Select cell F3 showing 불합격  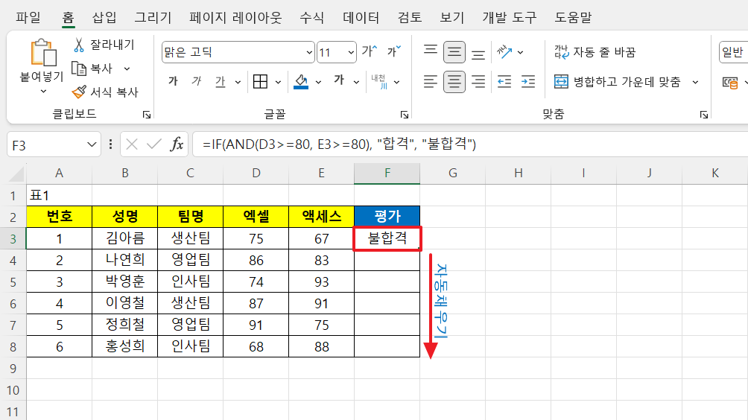[x=387, y=238]
